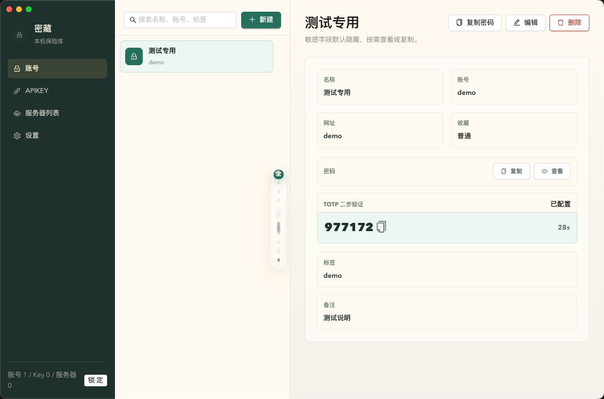
Task: Jump to letter Z in index
Action: [x=279, y=251]
